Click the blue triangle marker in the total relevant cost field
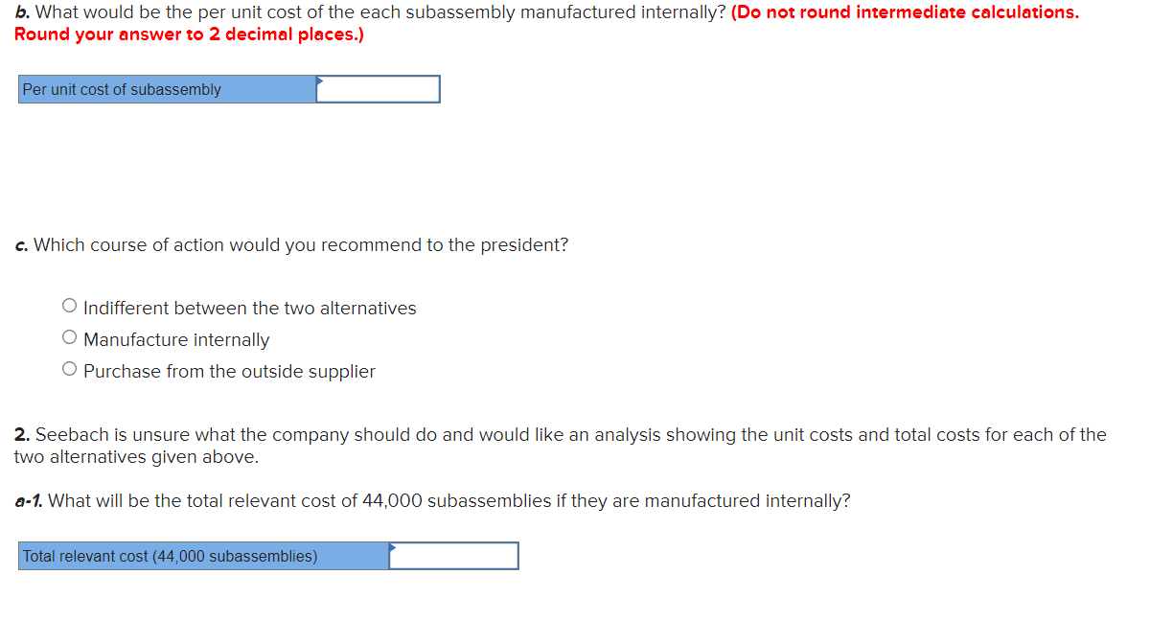 (393, 547)
